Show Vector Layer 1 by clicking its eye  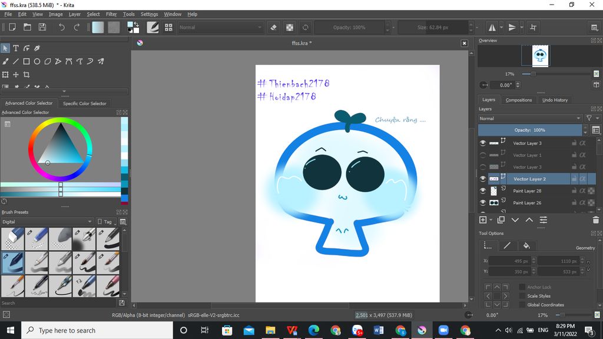pos(483,155)
